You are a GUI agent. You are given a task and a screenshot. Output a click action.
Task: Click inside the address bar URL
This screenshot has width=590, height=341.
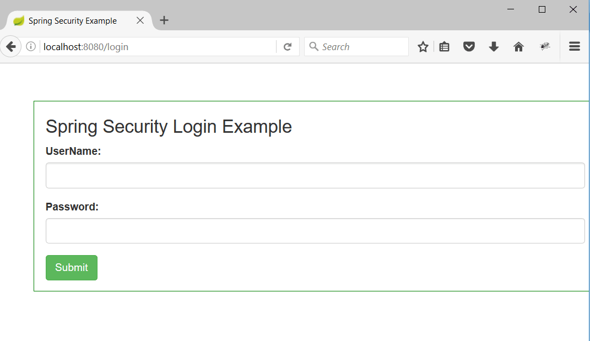coord(110,46)
